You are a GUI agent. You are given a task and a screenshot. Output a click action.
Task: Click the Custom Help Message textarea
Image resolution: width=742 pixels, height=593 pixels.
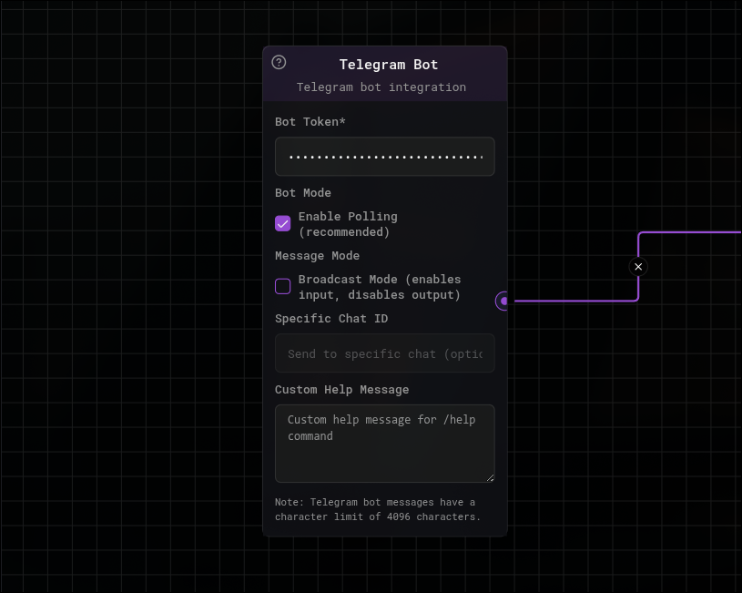click(385, 444)
